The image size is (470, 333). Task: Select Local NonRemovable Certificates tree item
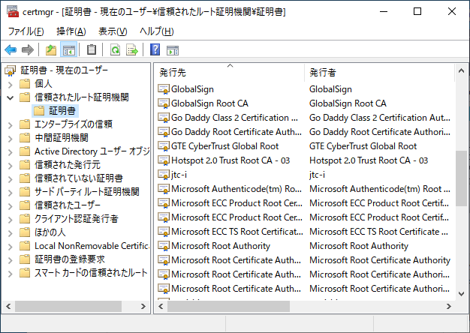92,246
